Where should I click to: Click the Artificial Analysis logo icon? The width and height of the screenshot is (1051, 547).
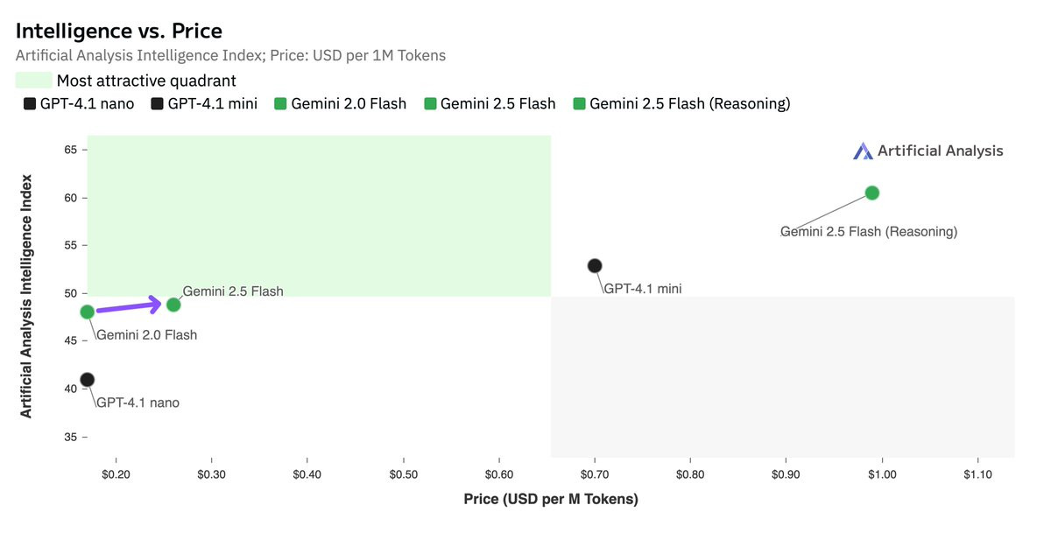(864, 151)
